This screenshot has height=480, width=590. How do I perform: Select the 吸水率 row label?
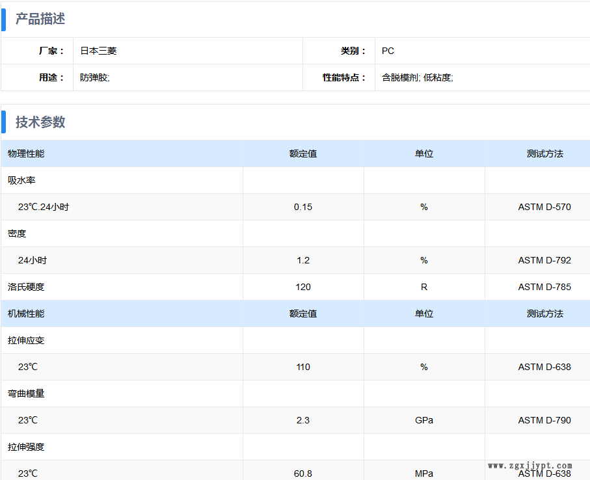tap(21, 180)
